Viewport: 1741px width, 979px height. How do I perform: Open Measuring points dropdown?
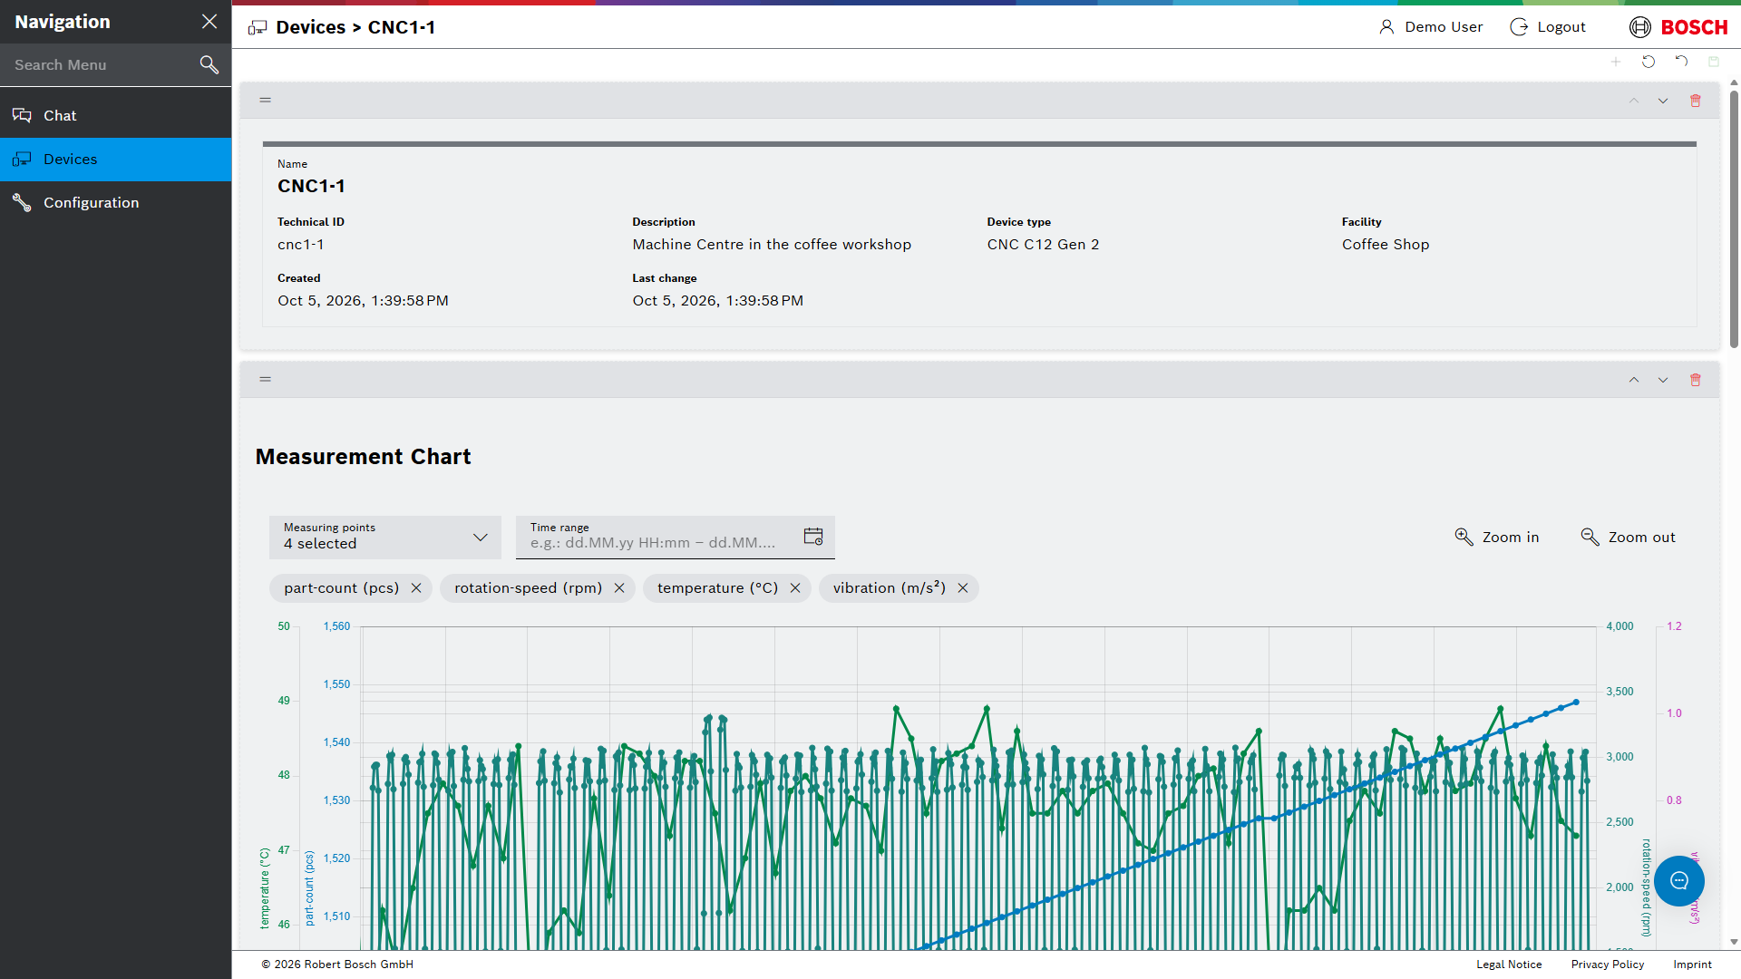[385, 538]
